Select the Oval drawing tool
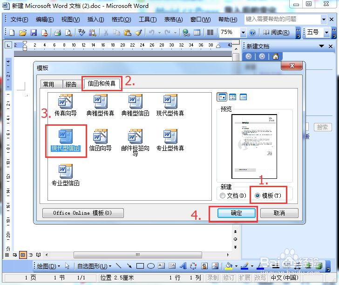The height and width of the screenshot is (285, 339). (151, 266)
